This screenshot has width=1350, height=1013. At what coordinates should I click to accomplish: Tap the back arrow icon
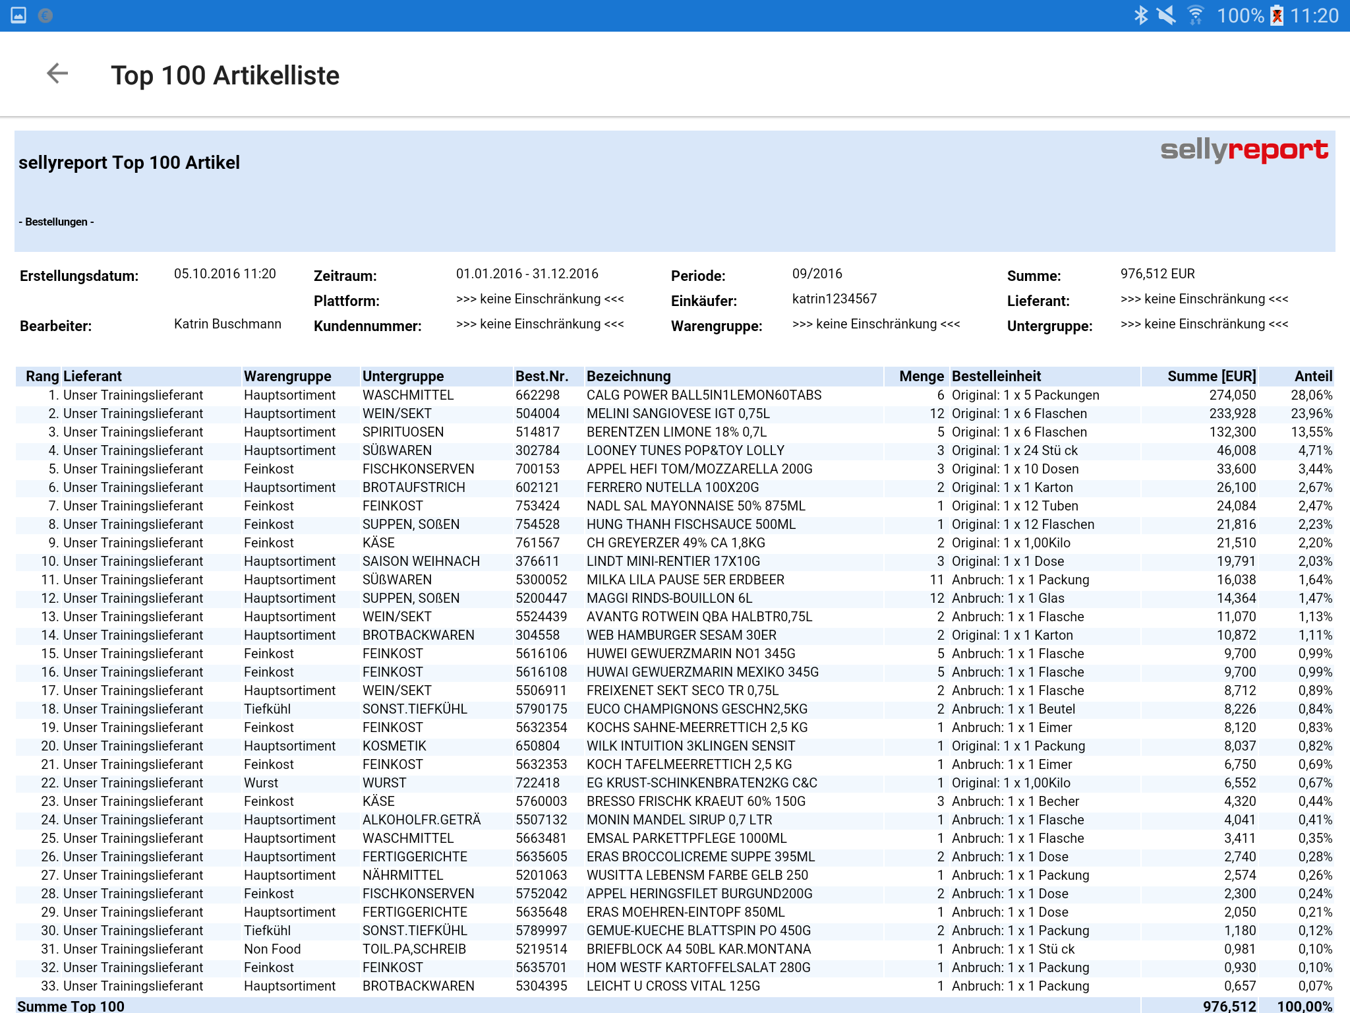[57, 74]
